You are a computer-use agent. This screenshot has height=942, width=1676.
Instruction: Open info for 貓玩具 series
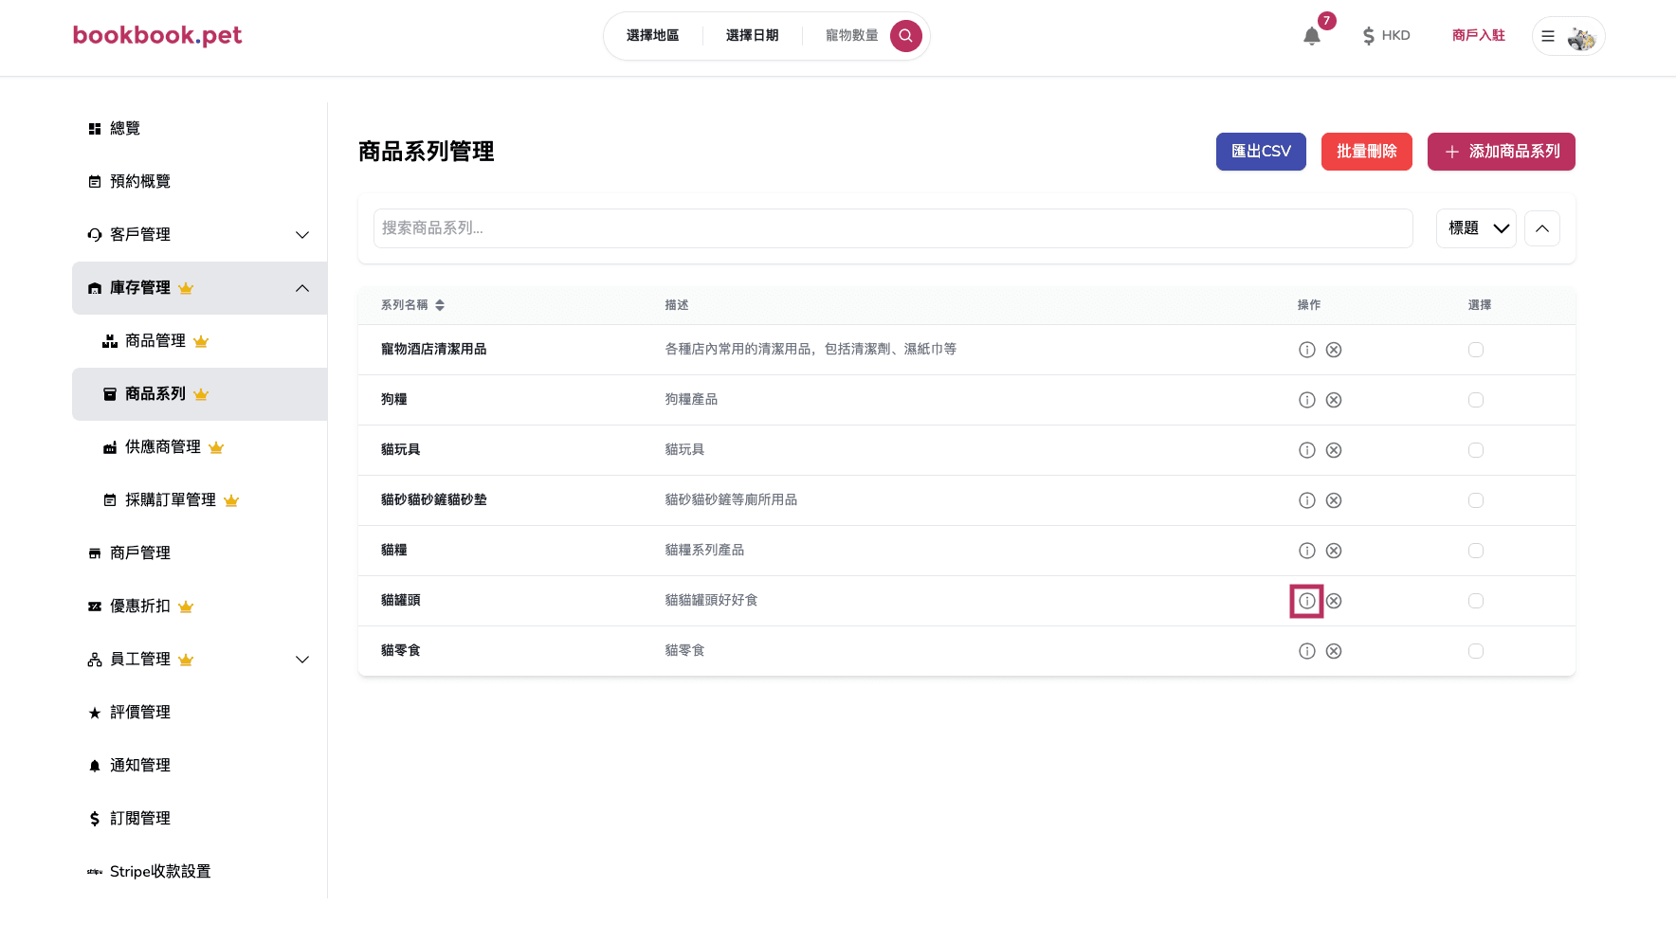(1306, 450)
